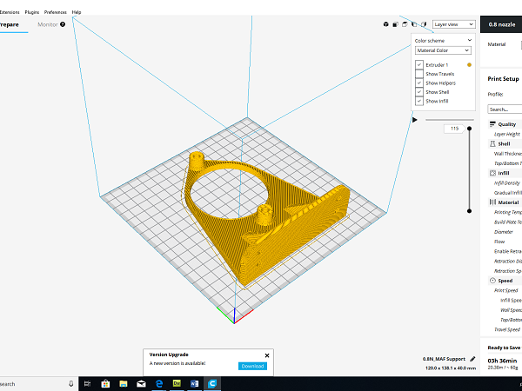Collapse the Infill settings category

[x=505, y=173]
